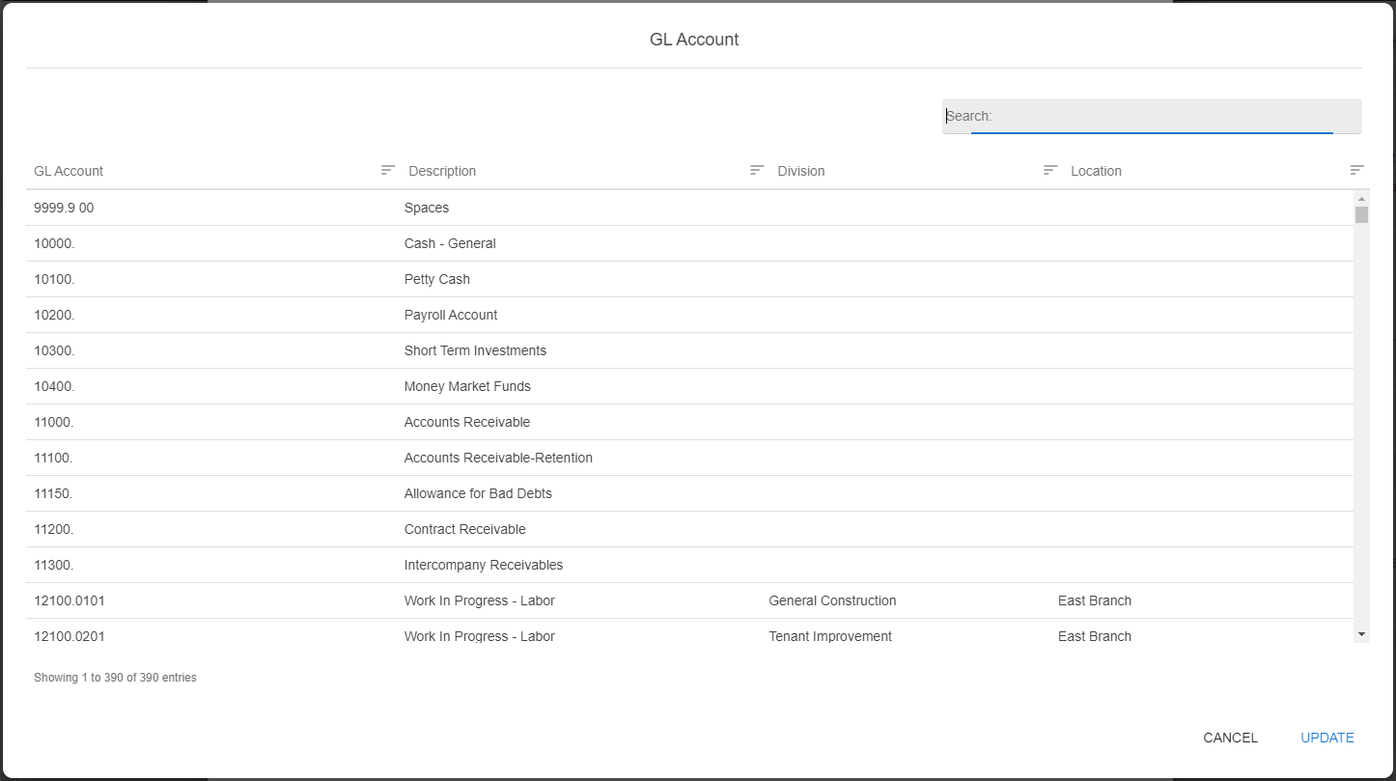
Task: Select account 11000.
Action: point(54,422)
